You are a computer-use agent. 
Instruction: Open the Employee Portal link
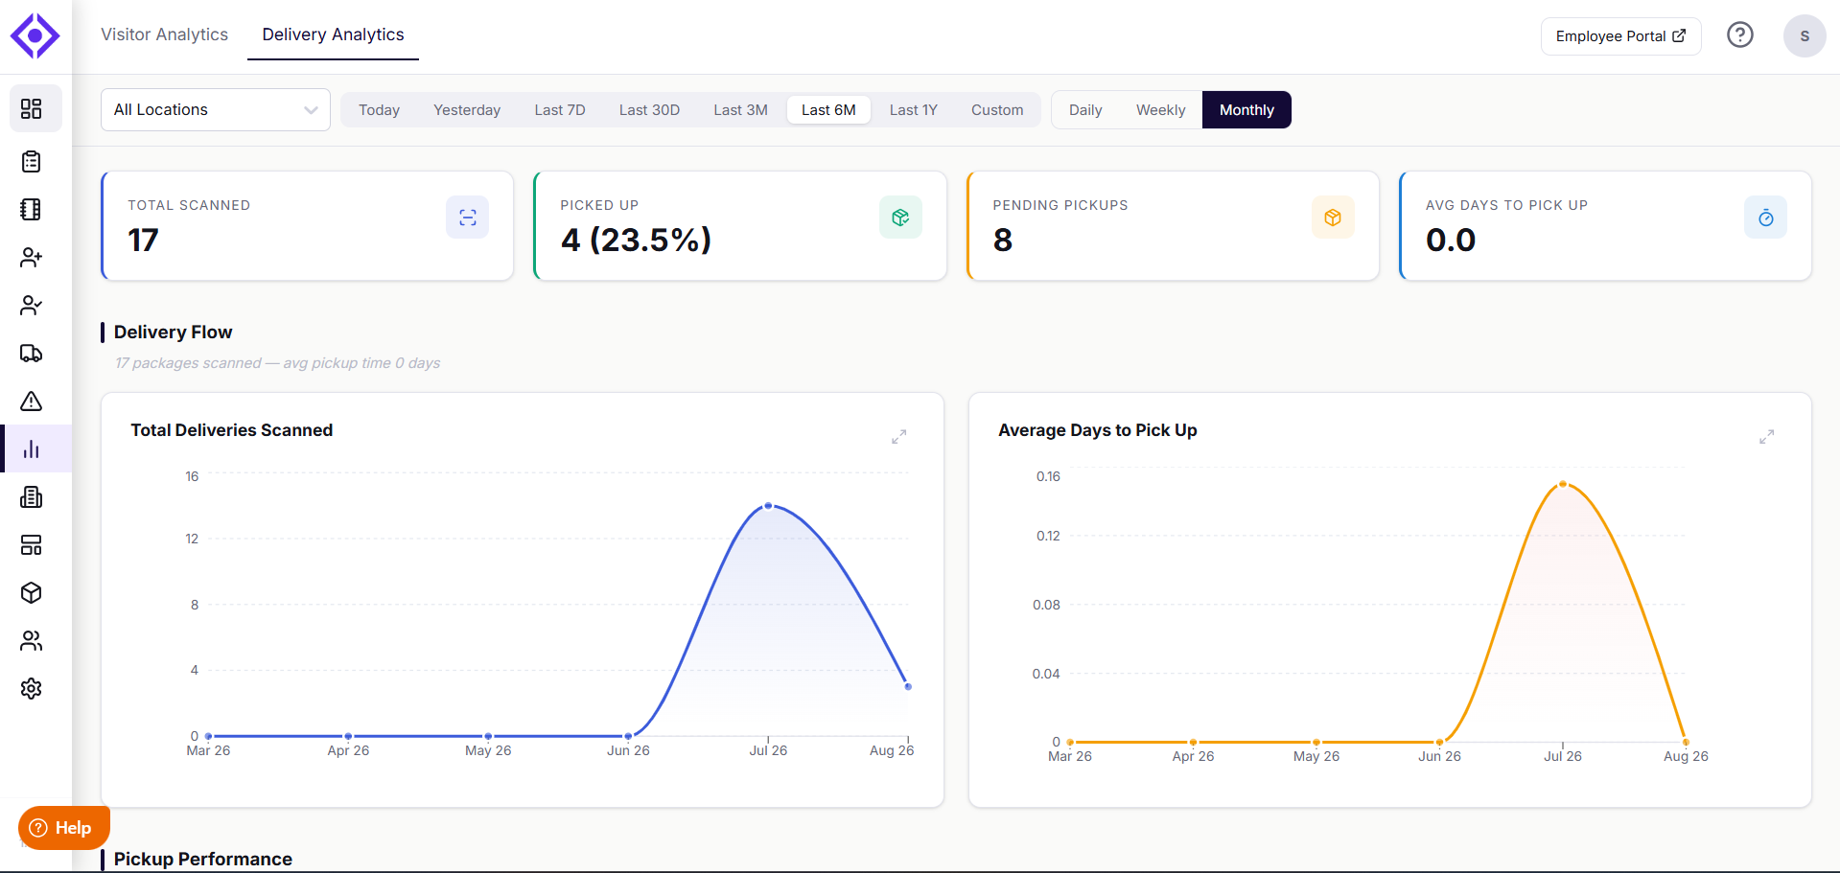pyautogui.click(x=1620, y=36)
